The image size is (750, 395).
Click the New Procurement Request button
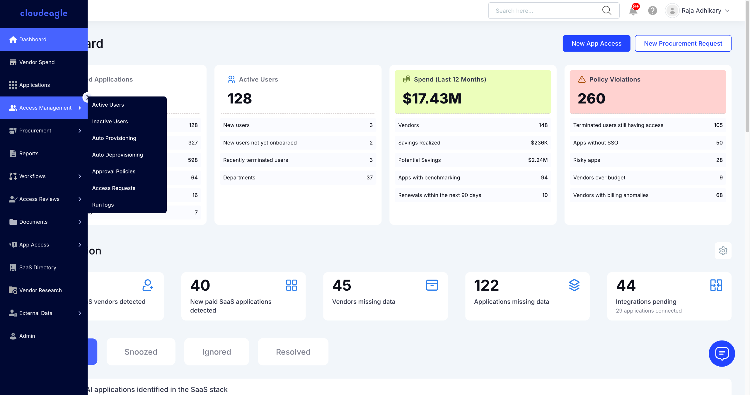tap(683, 43)
